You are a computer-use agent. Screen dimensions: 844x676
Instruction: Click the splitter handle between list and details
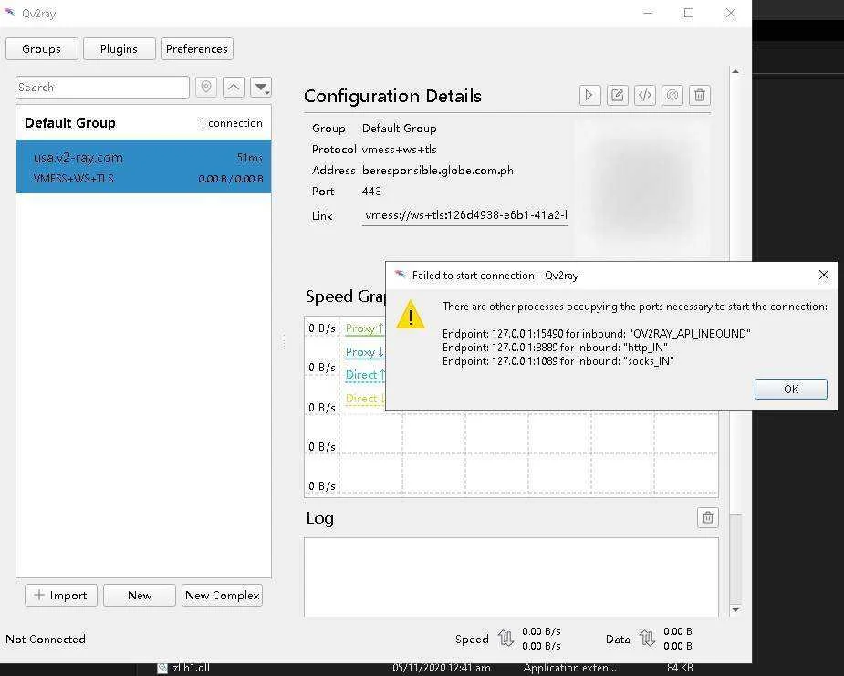tap(284, 341)
